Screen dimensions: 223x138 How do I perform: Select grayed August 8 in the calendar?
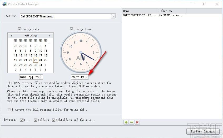46,70
